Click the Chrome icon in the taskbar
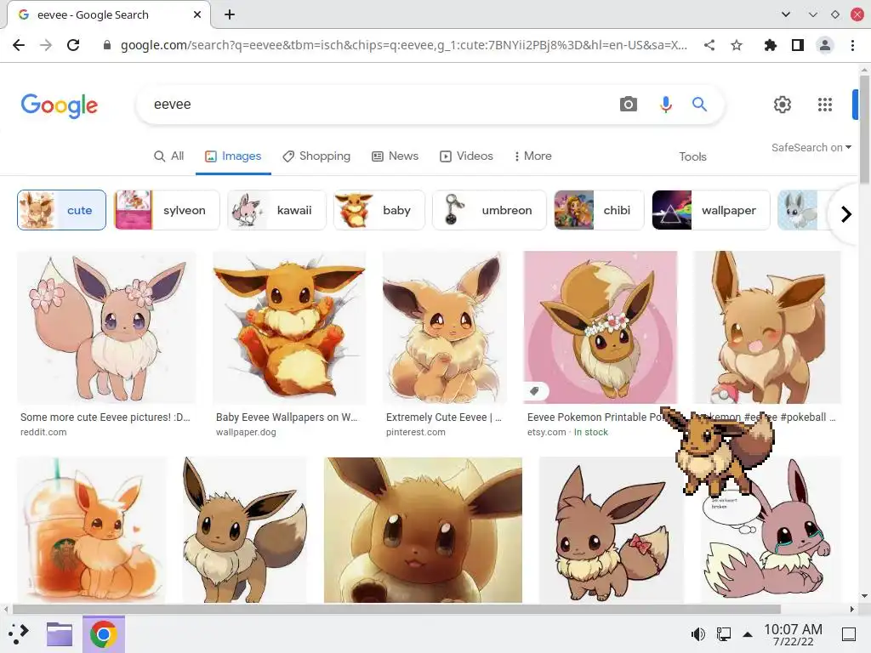Viewport: 871px width, 653px height. (x=103, y=634)
